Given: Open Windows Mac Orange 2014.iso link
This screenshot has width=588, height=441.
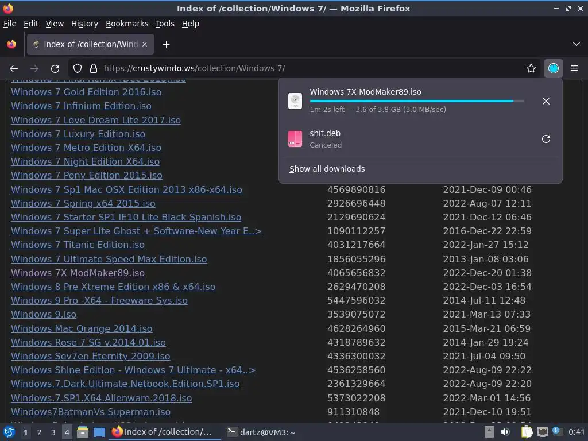Looking at the screenshot, I should tap(82, 328).
